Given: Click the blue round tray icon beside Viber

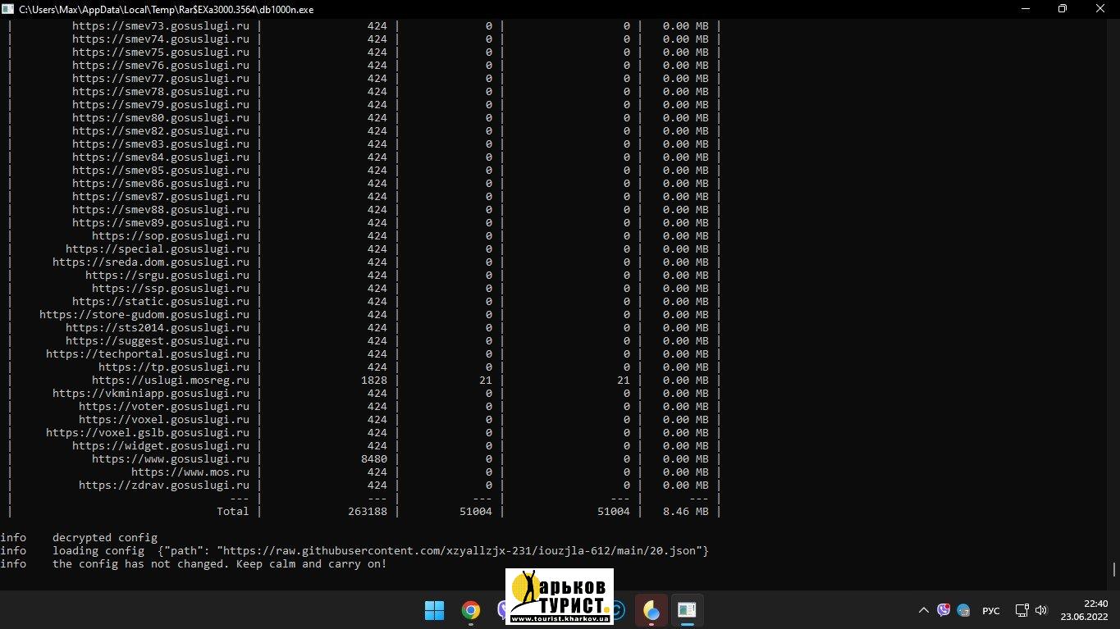Looking at the screenshot, I should click(x=964, y=610).
